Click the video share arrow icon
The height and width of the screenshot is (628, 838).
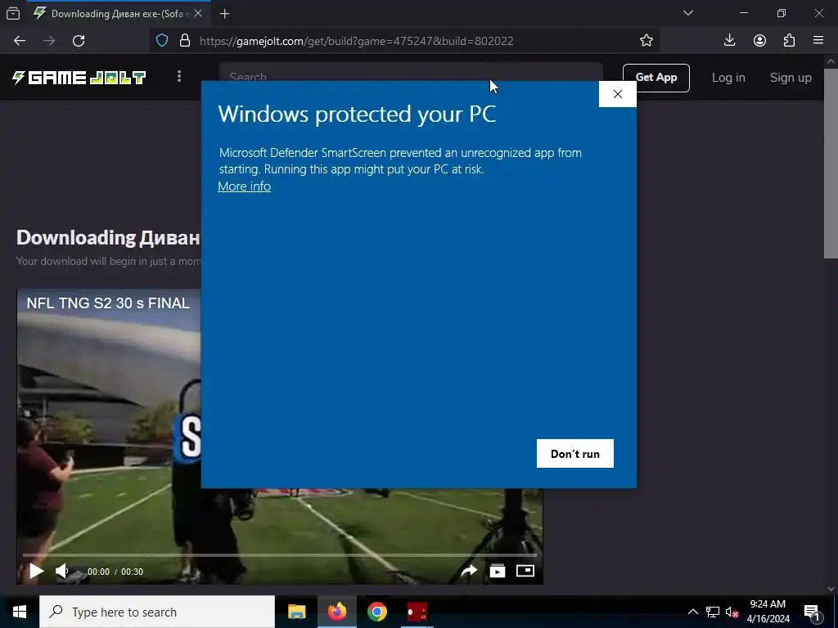(x=469, y=572)
